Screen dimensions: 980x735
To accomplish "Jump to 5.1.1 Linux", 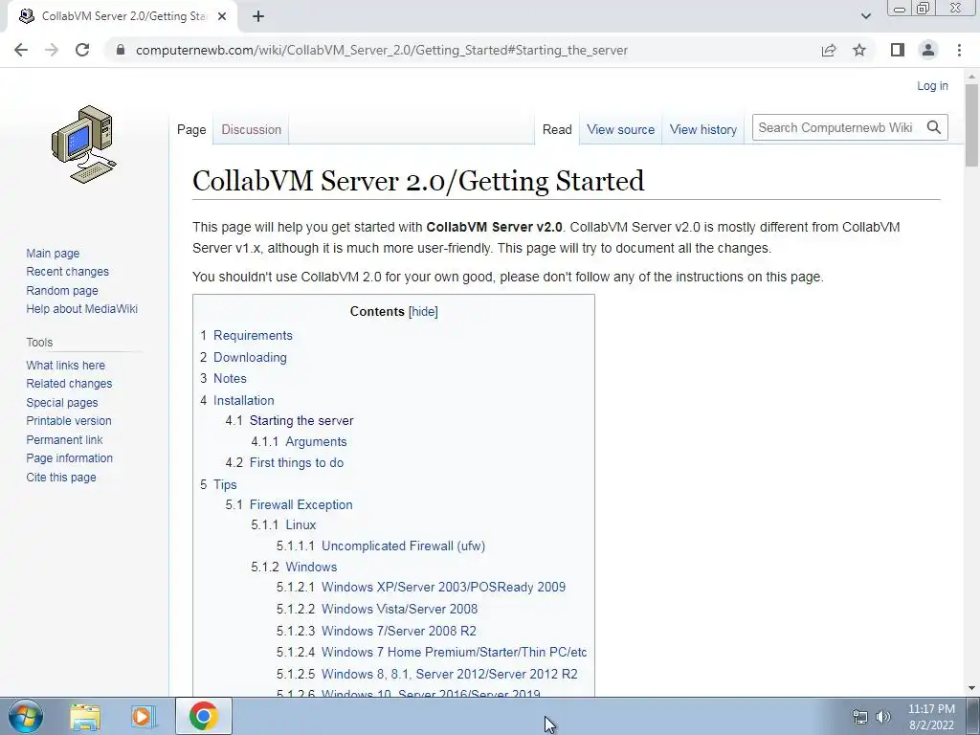I will point(283,525).
